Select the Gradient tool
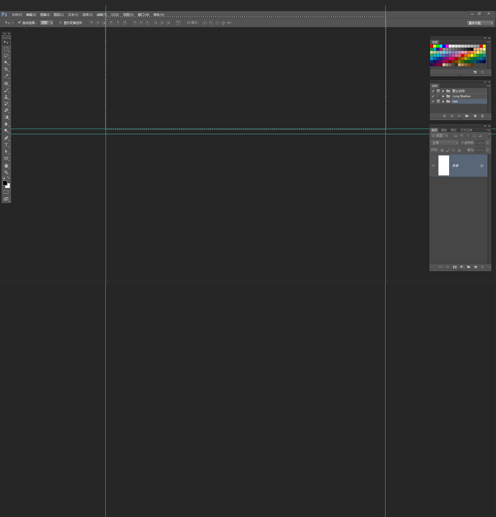Viewport: 496px width, 517px height. [6, 117]
